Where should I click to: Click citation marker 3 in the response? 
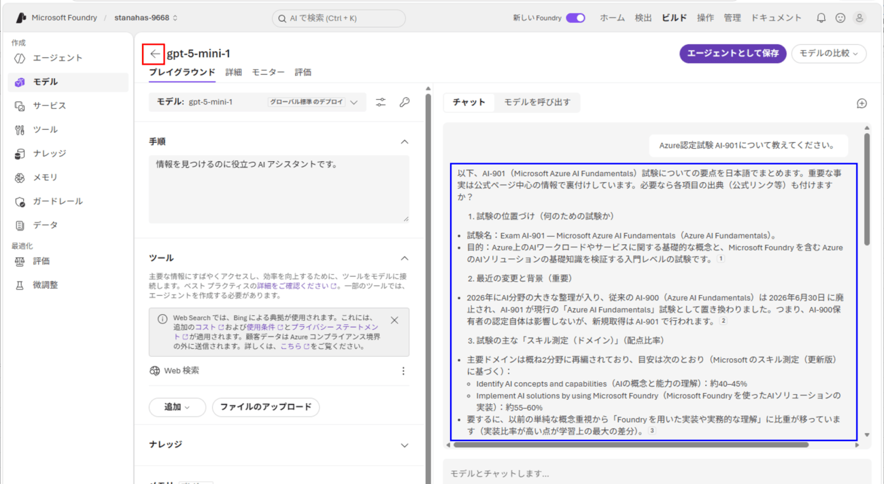click(x=651, y=431)
